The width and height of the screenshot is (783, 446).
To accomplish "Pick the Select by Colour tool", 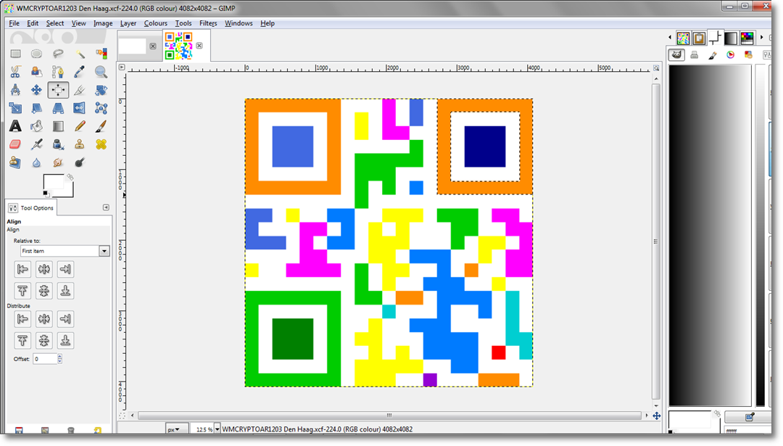I will tap(101, 54).
